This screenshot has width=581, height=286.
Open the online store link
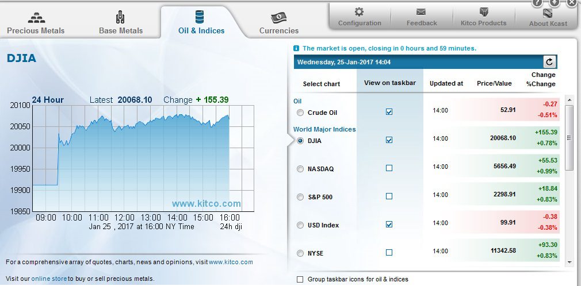click(49, 279)
